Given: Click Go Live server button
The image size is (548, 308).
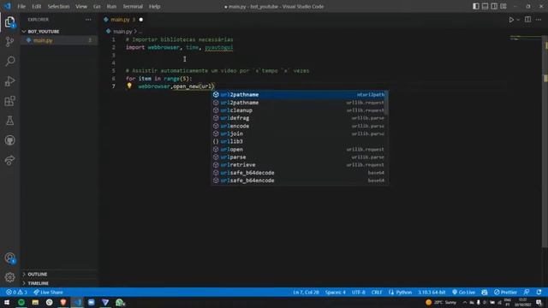Looking at the screenshot, I should pos(463,292).
